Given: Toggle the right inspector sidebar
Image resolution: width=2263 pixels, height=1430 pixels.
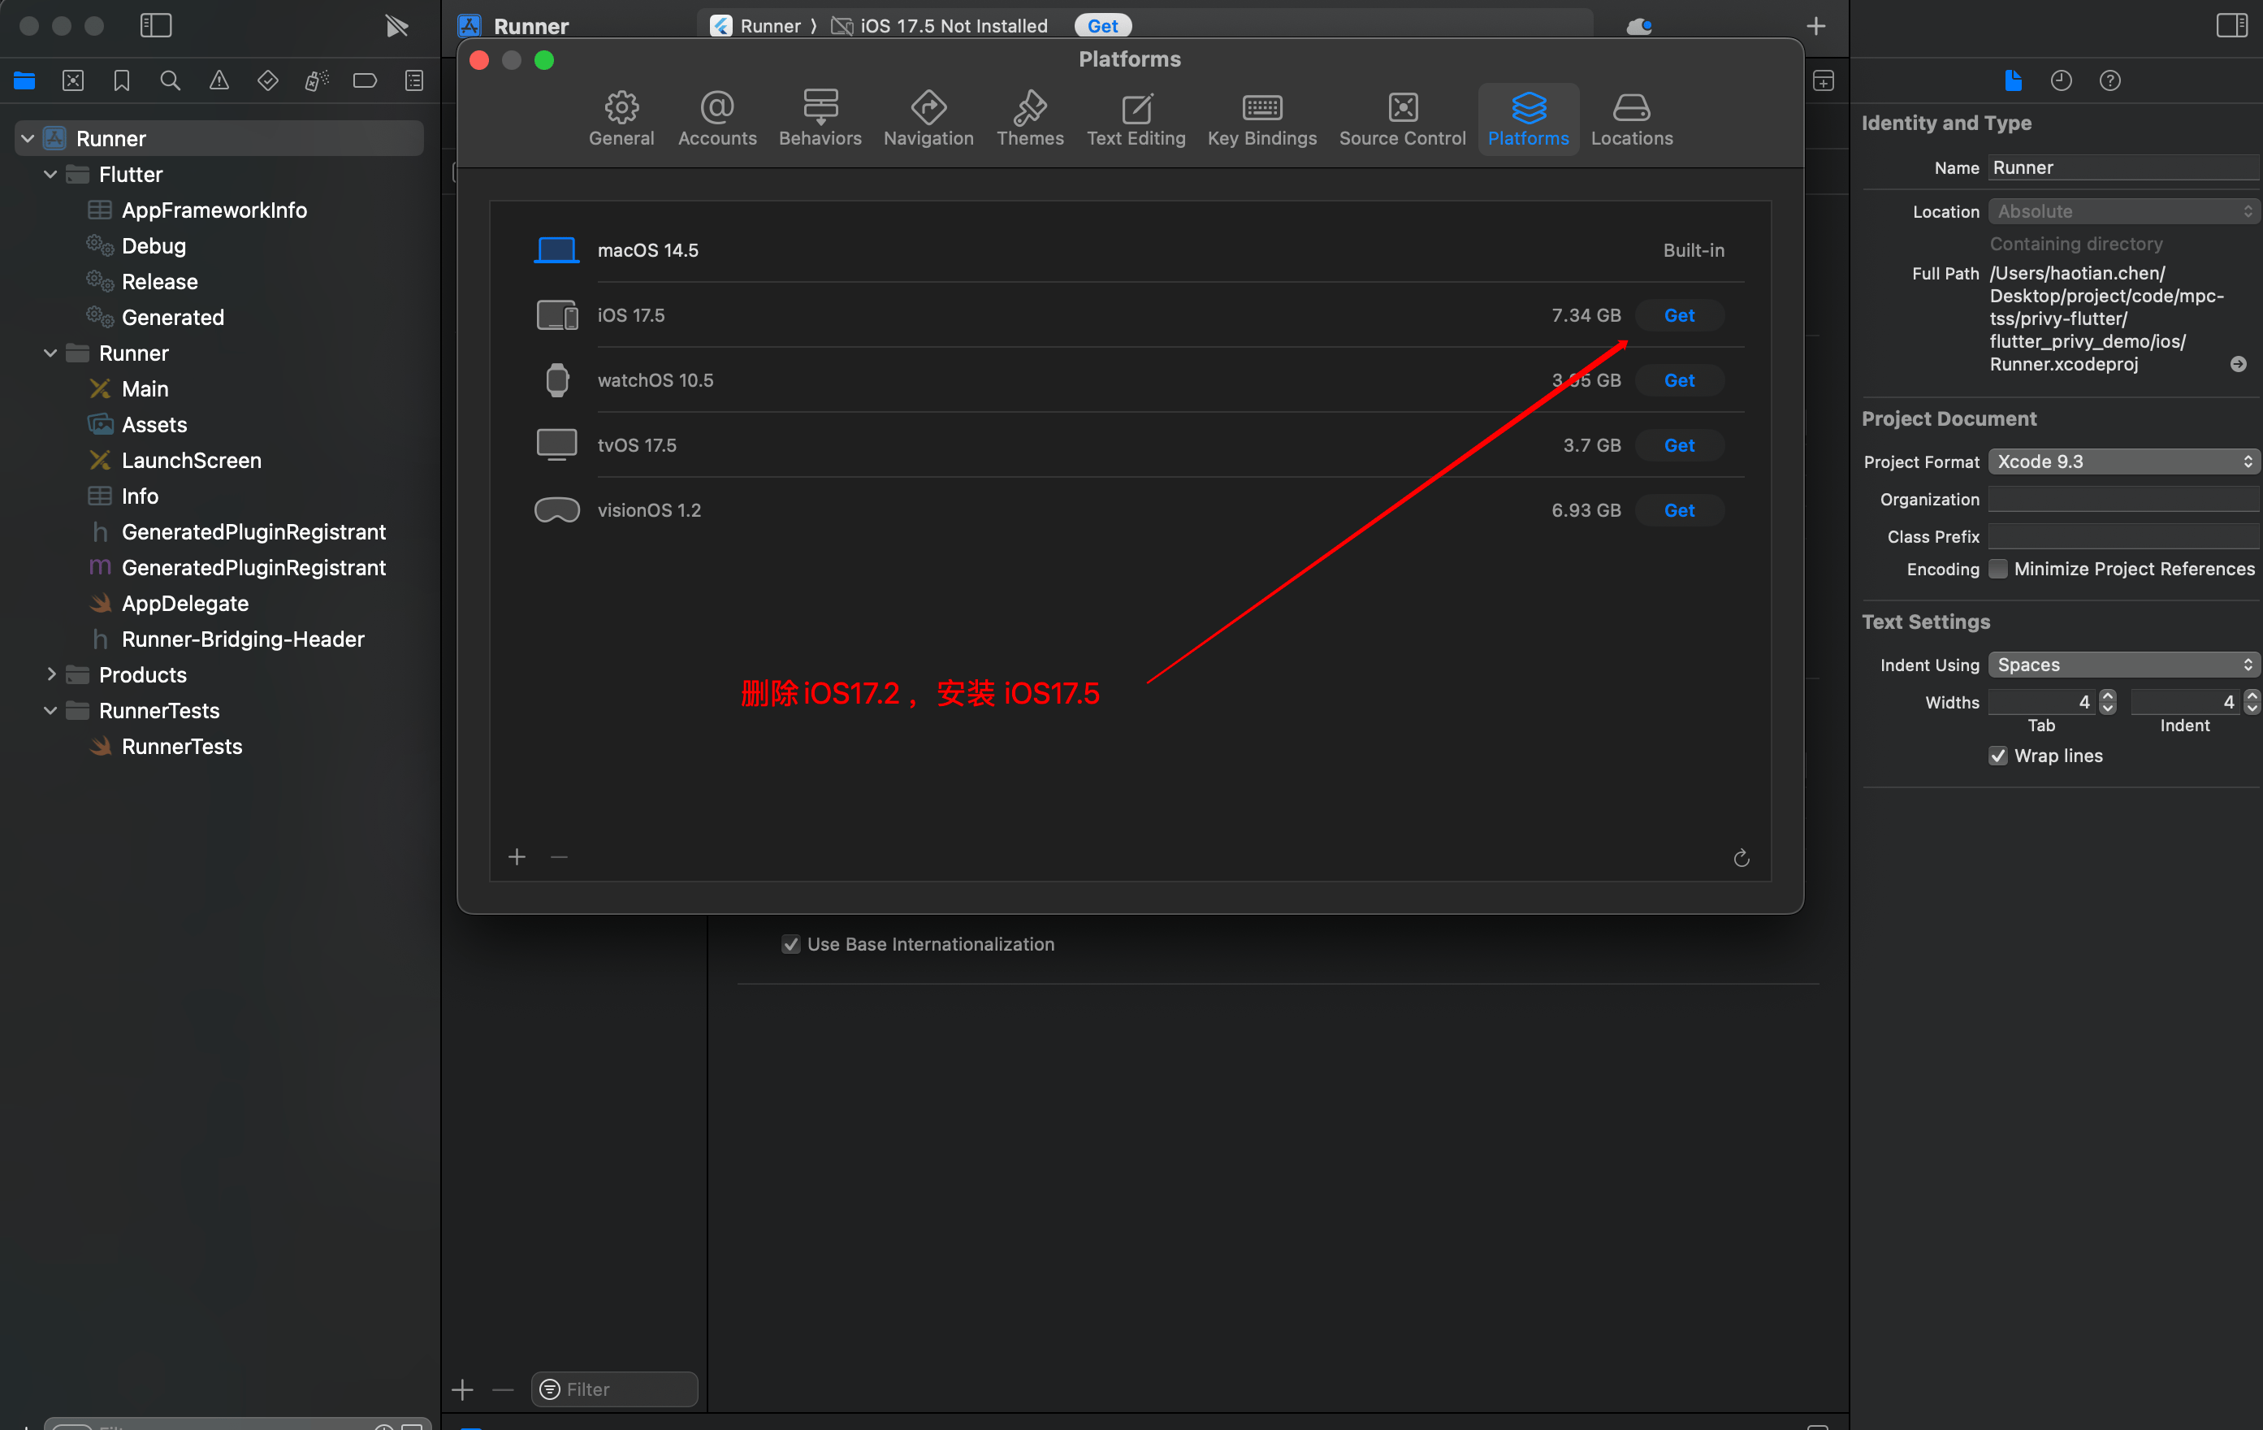Looking at the screenshot, I should (x=2231, y=25).
